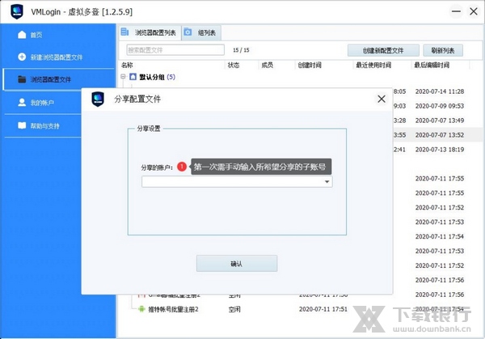Click the 默认分组 group icon

tap(133, 77)
